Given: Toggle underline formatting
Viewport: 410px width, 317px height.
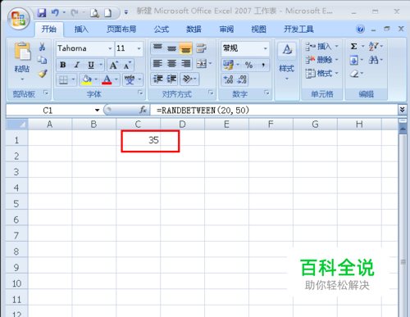Looking at the screenshot, I should [x=91, y=65].
